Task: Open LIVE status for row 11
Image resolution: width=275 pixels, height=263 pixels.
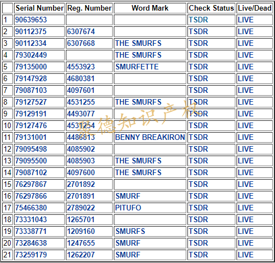Action: [x=245, y=137]
